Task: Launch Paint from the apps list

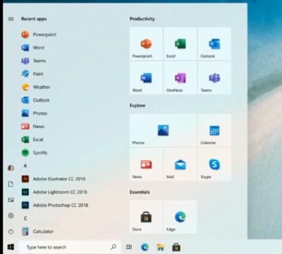Action: [x=33, y=74]
